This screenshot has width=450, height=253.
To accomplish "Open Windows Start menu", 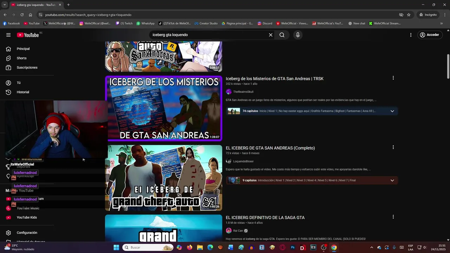I will (x=116, y=247).
